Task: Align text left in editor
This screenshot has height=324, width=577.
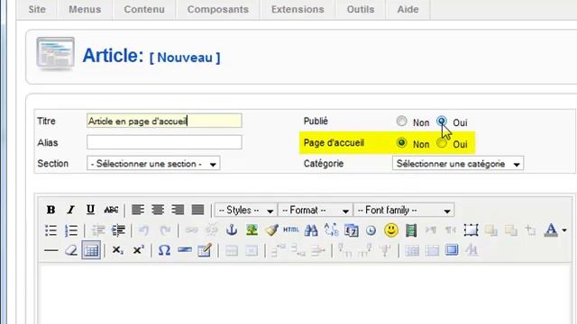Action: click(x=138, y=210)
